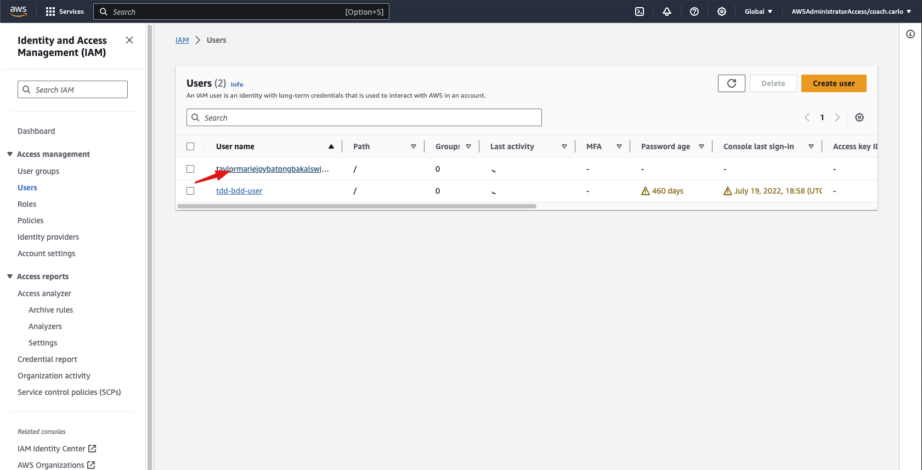Open the info panel icon at right edge
This screenshot has width=922, height=470.
(910, 34)
